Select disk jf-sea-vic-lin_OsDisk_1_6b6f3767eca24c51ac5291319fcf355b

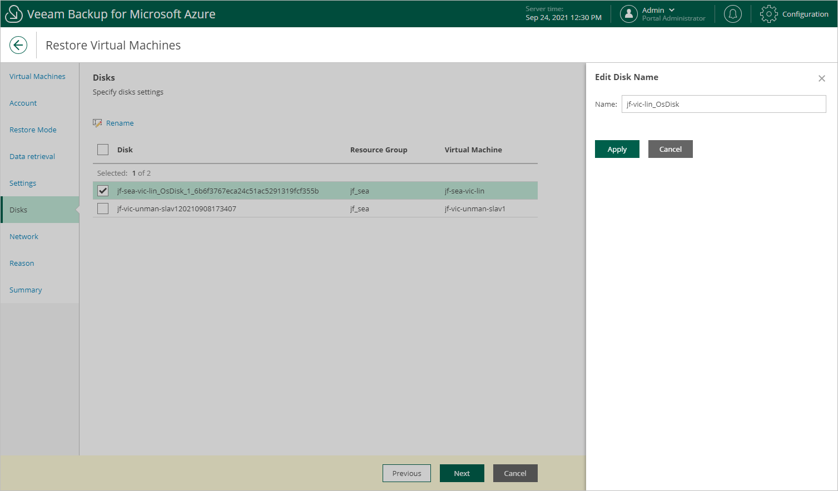tap(218, 191)
